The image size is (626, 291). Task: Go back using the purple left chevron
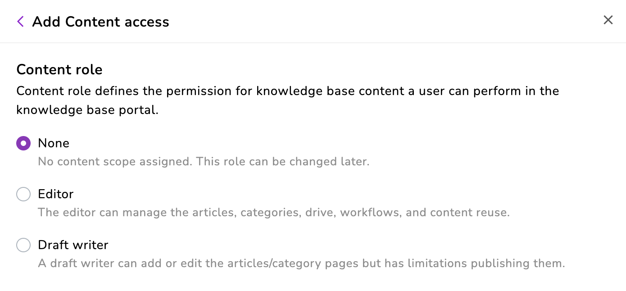pyautogui.click(x=20, y=22)
